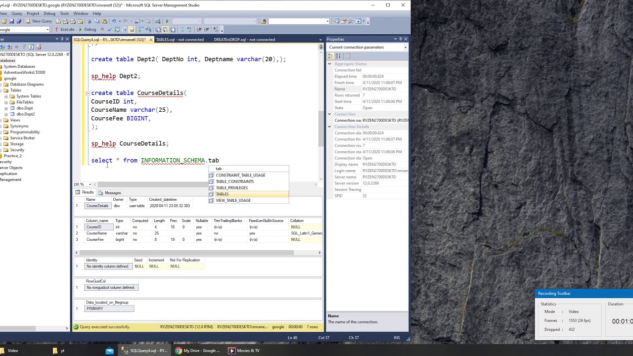
Task: Collapse the Connection Details section
Action: click(329, 127)
